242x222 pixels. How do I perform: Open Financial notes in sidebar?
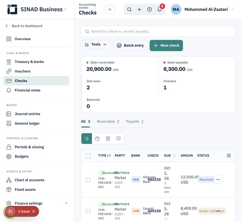click(x=36, y=90)
